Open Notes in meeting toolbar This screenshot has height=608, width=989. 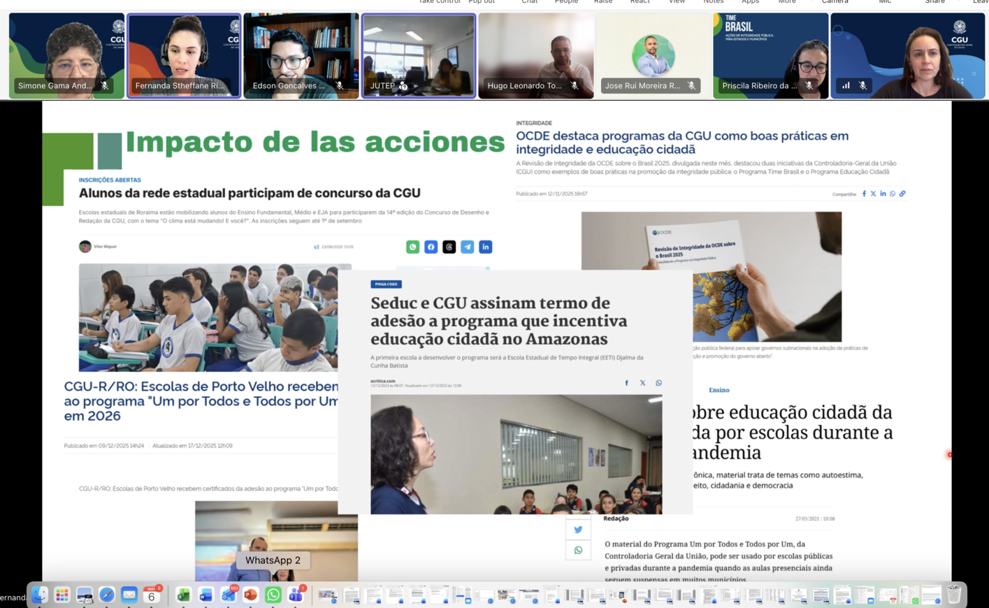714,2
